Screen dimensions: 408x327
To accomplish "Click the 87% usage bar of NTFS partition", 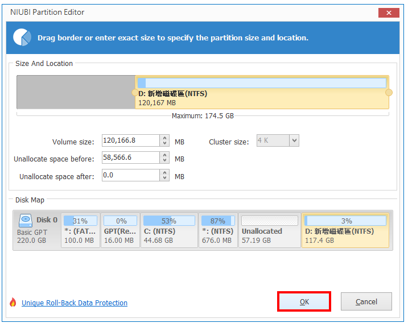I will [x=218, y=221].
